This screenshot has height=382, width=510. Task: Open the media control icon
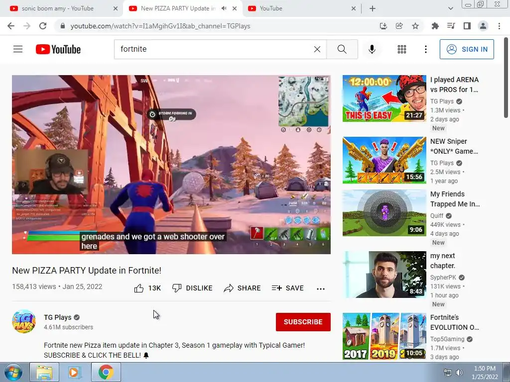451,26
